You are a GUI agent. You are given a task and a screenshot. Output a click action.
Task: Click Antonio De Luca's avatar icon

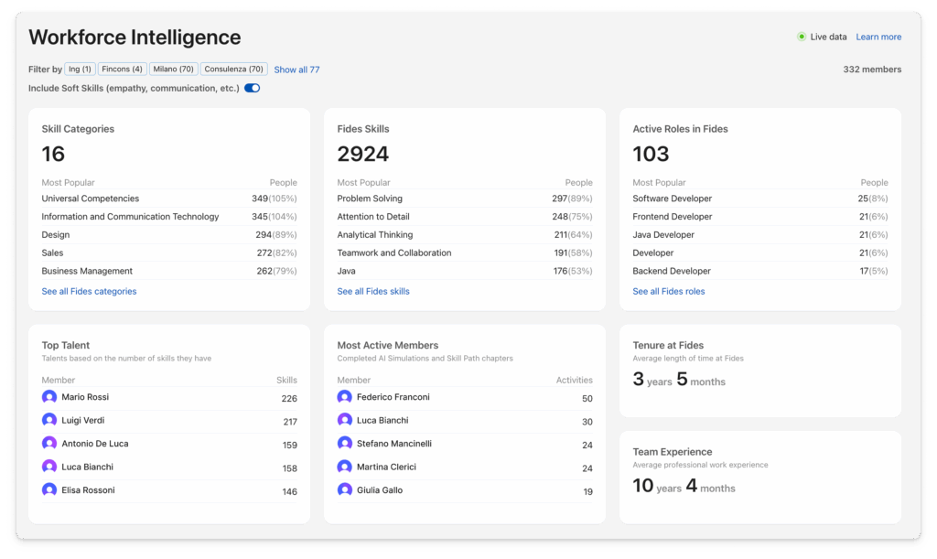point(49,444)
